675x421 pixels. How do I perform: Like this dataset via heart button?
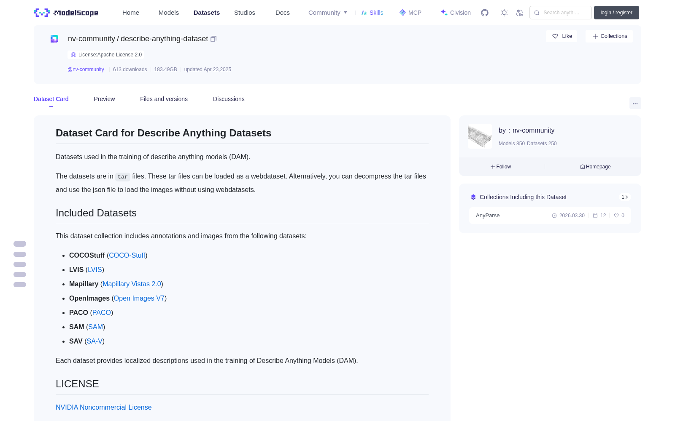pos(562,36)
